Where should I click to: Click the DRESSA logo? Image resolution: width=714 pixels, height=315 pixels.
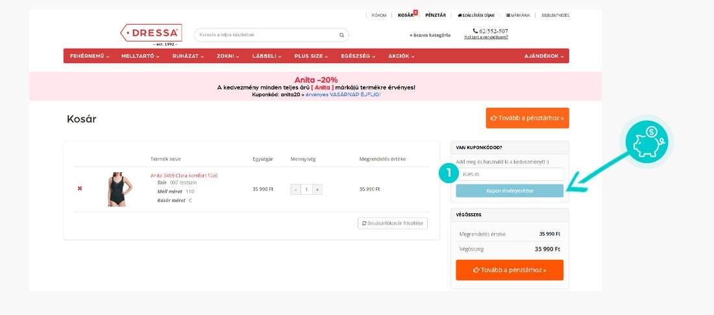(x=151, y=34)
